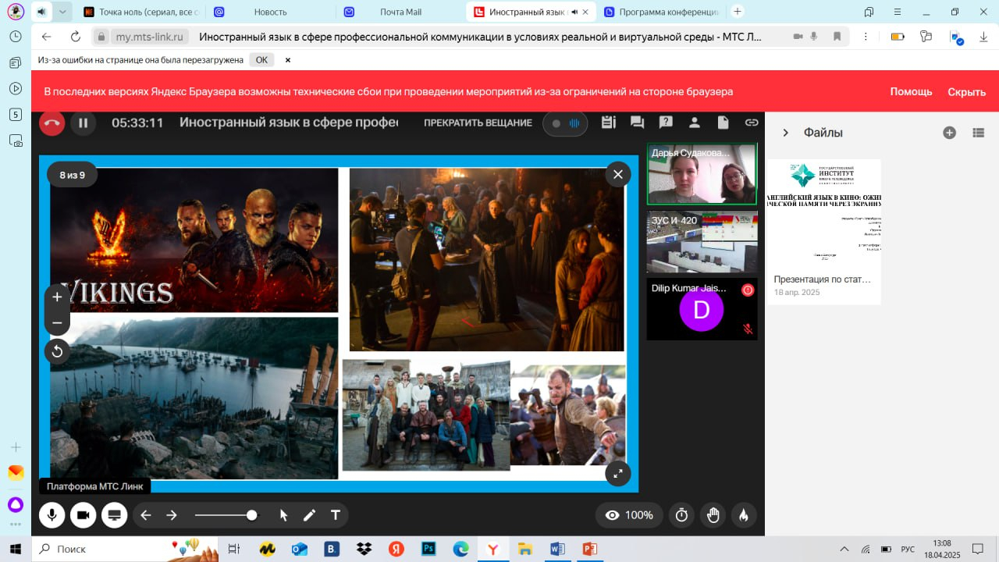
Task: Open the participants list icon
Action: [609, 123]
